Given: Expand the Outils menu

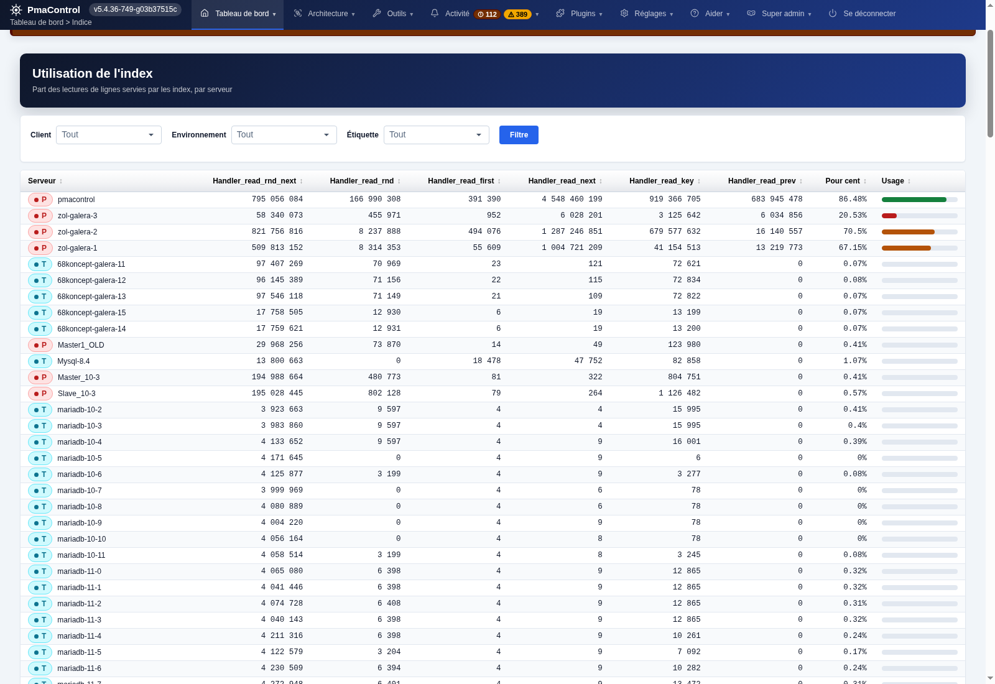Looking at the screenshot, I should coord(411,14).
